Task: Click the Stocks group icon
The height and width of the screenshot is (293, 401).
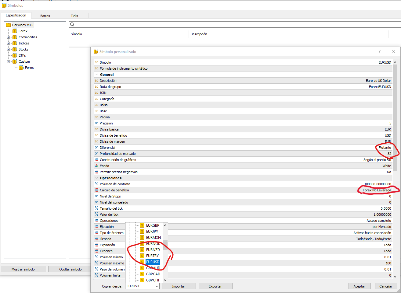Action: tap(15, 49)
